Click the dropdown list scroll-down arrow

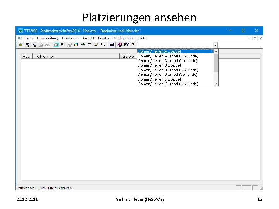click(x=216, y=84)
